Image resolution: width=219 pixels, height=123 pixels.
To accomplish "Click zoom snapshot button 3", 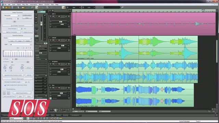I will pos(55,110).
